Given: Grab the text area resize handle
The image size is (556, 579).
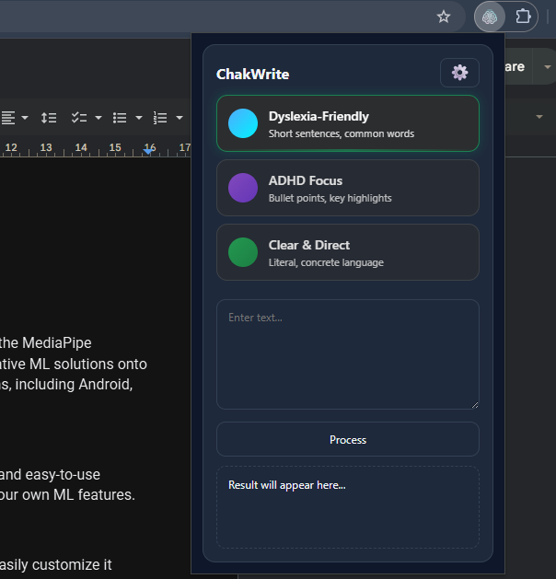Looking at the screenshot, I should pos(475,405).
